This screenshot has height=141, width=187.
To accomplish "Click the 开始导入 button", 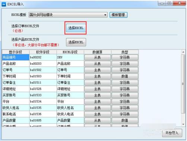I will coord(172,133).
